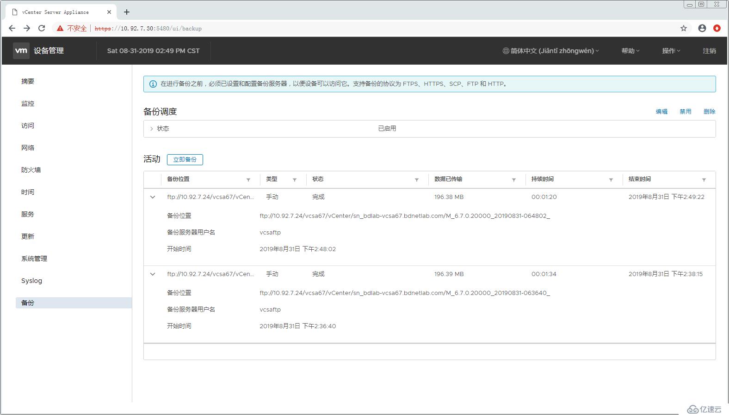
Task: Click the 持续时间 column header
Action: point(543,179)
